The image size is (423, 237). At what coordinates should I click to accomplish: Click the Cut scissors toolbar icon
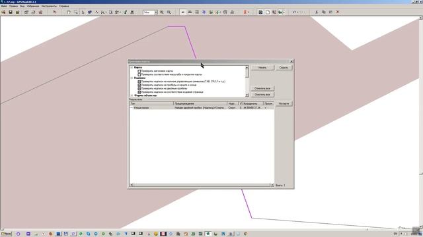pos(317,12)
